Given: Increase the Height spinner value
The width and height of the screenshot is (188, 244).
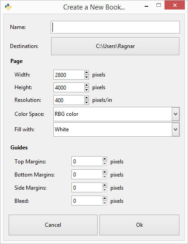Looking at the screenshot, I should tap(87, 85).
